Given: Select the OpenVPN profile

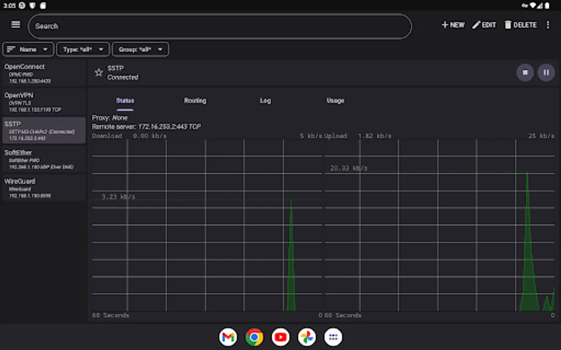Looking at the screenshot, I should [x=44, y=102].
